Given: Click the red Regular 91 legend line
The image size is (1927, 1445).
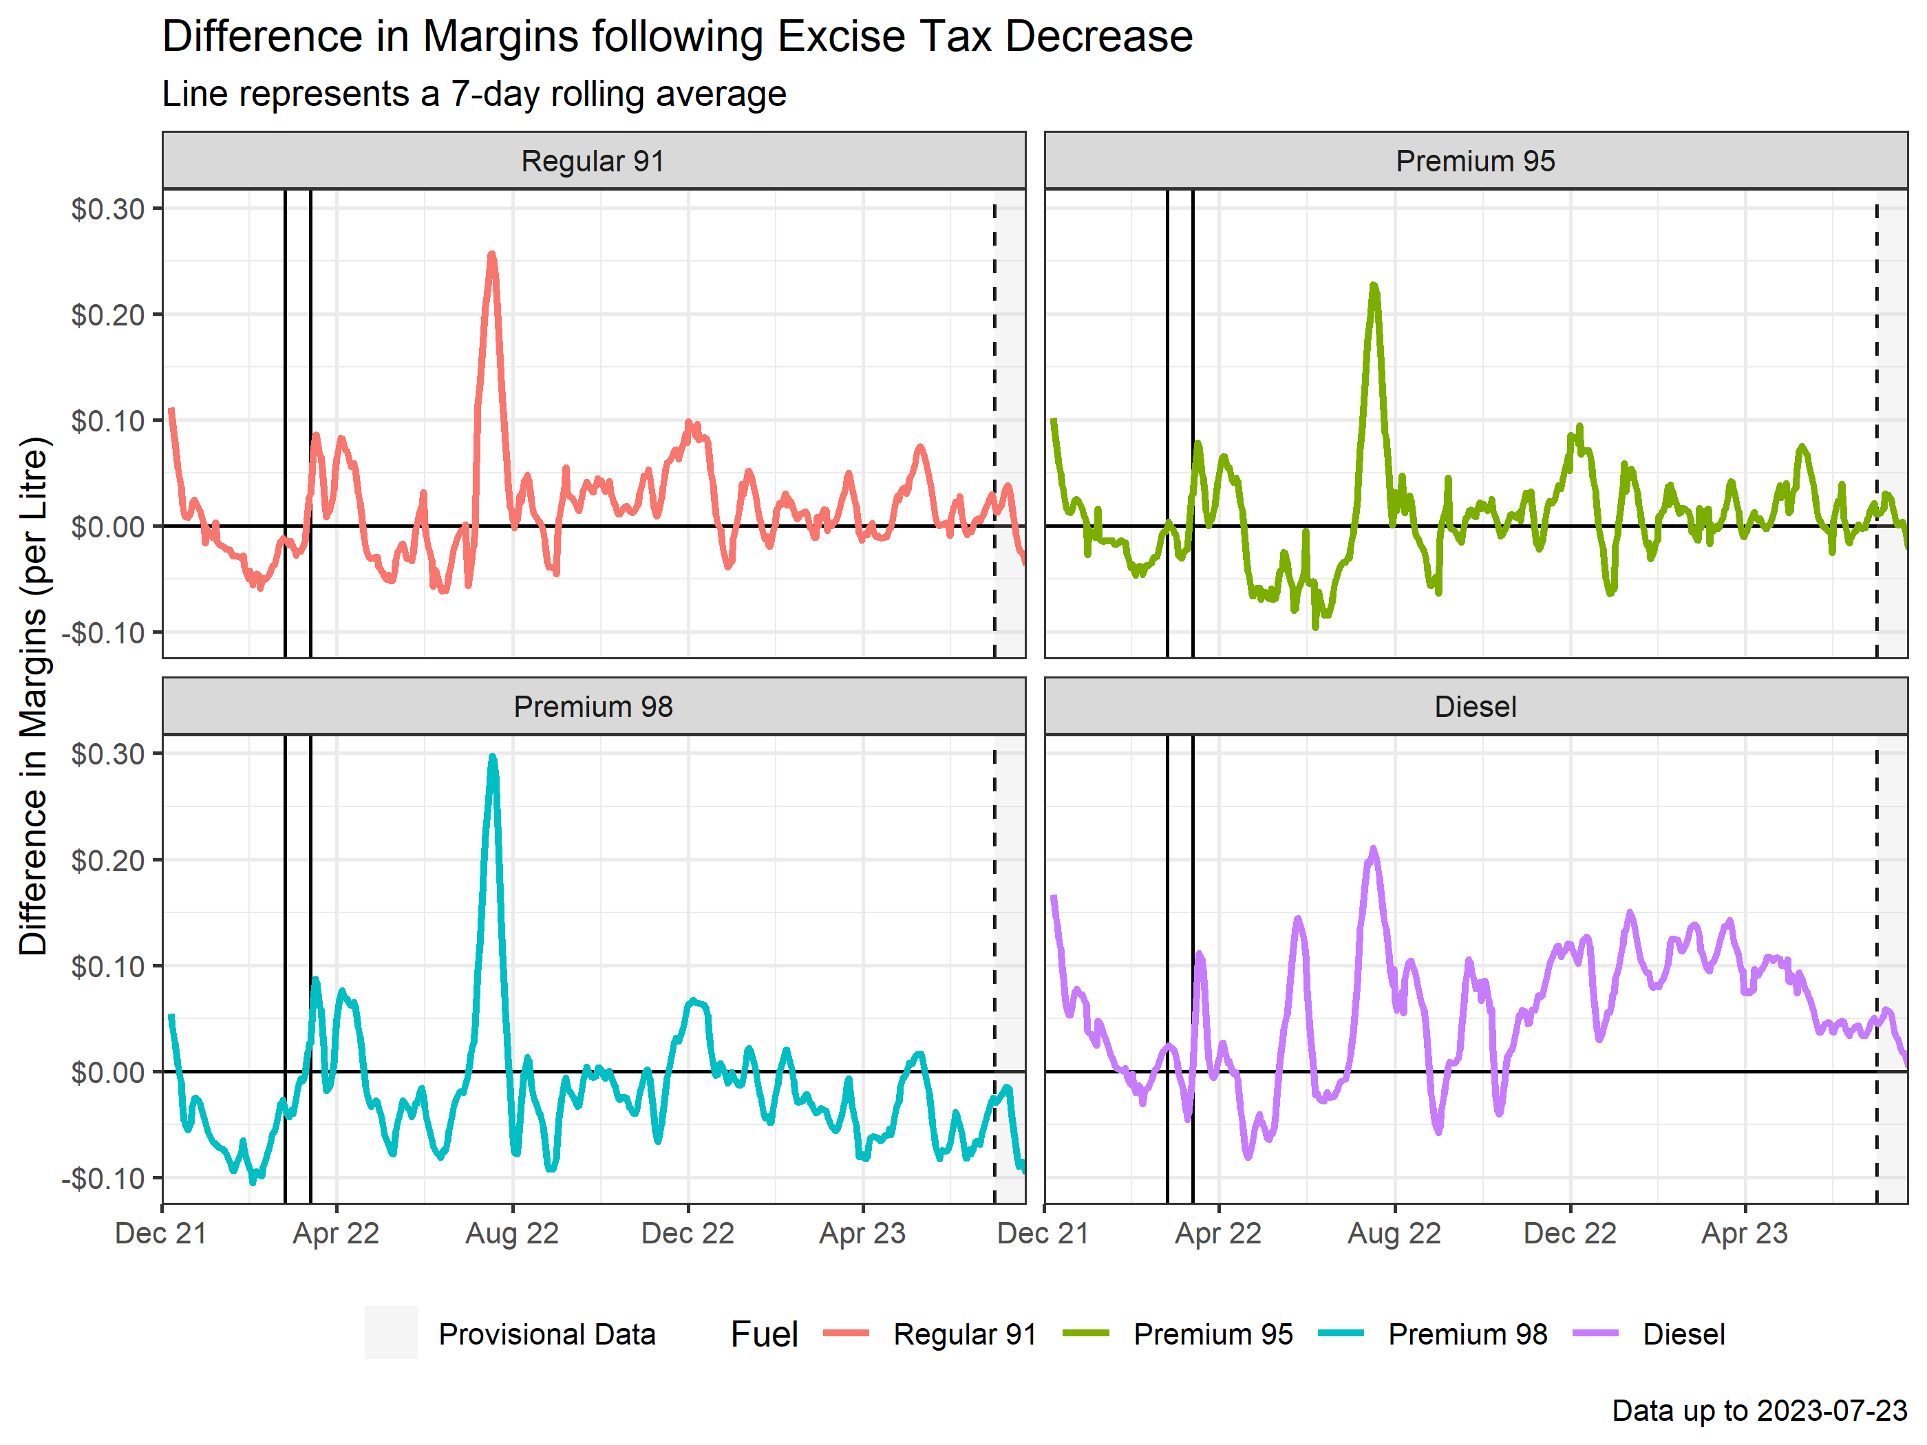Looking at the screenshot, I should (x=846, y=1333).
